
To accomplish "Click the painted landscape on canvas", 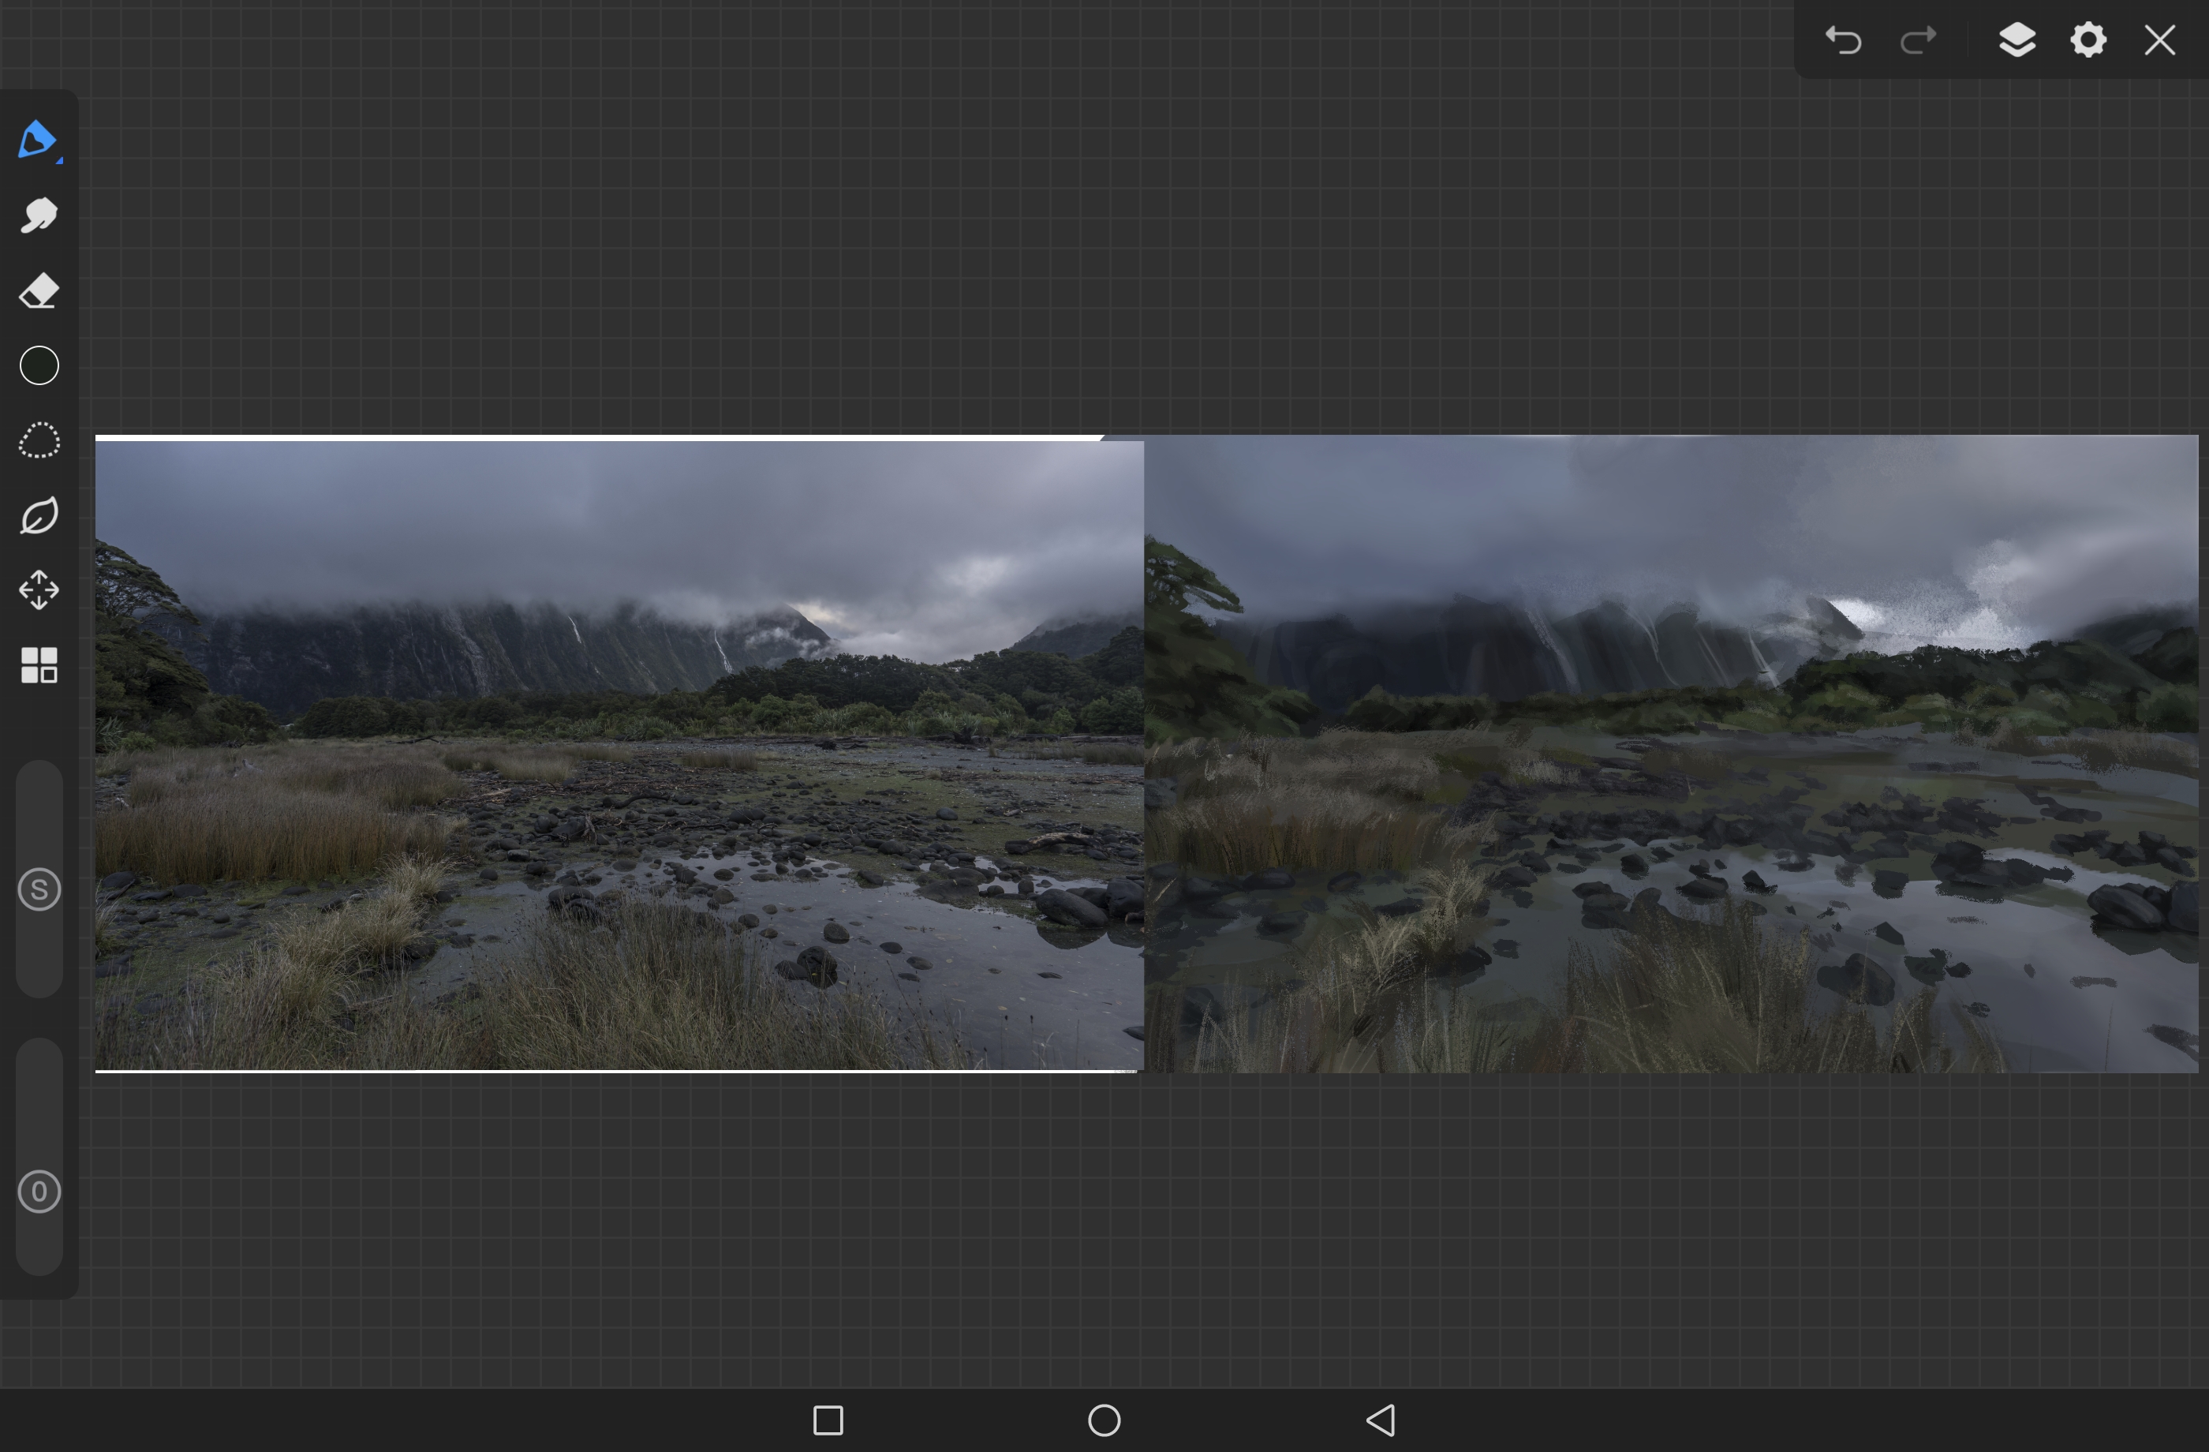I will pyautogui.click(x=1672, y=754).
